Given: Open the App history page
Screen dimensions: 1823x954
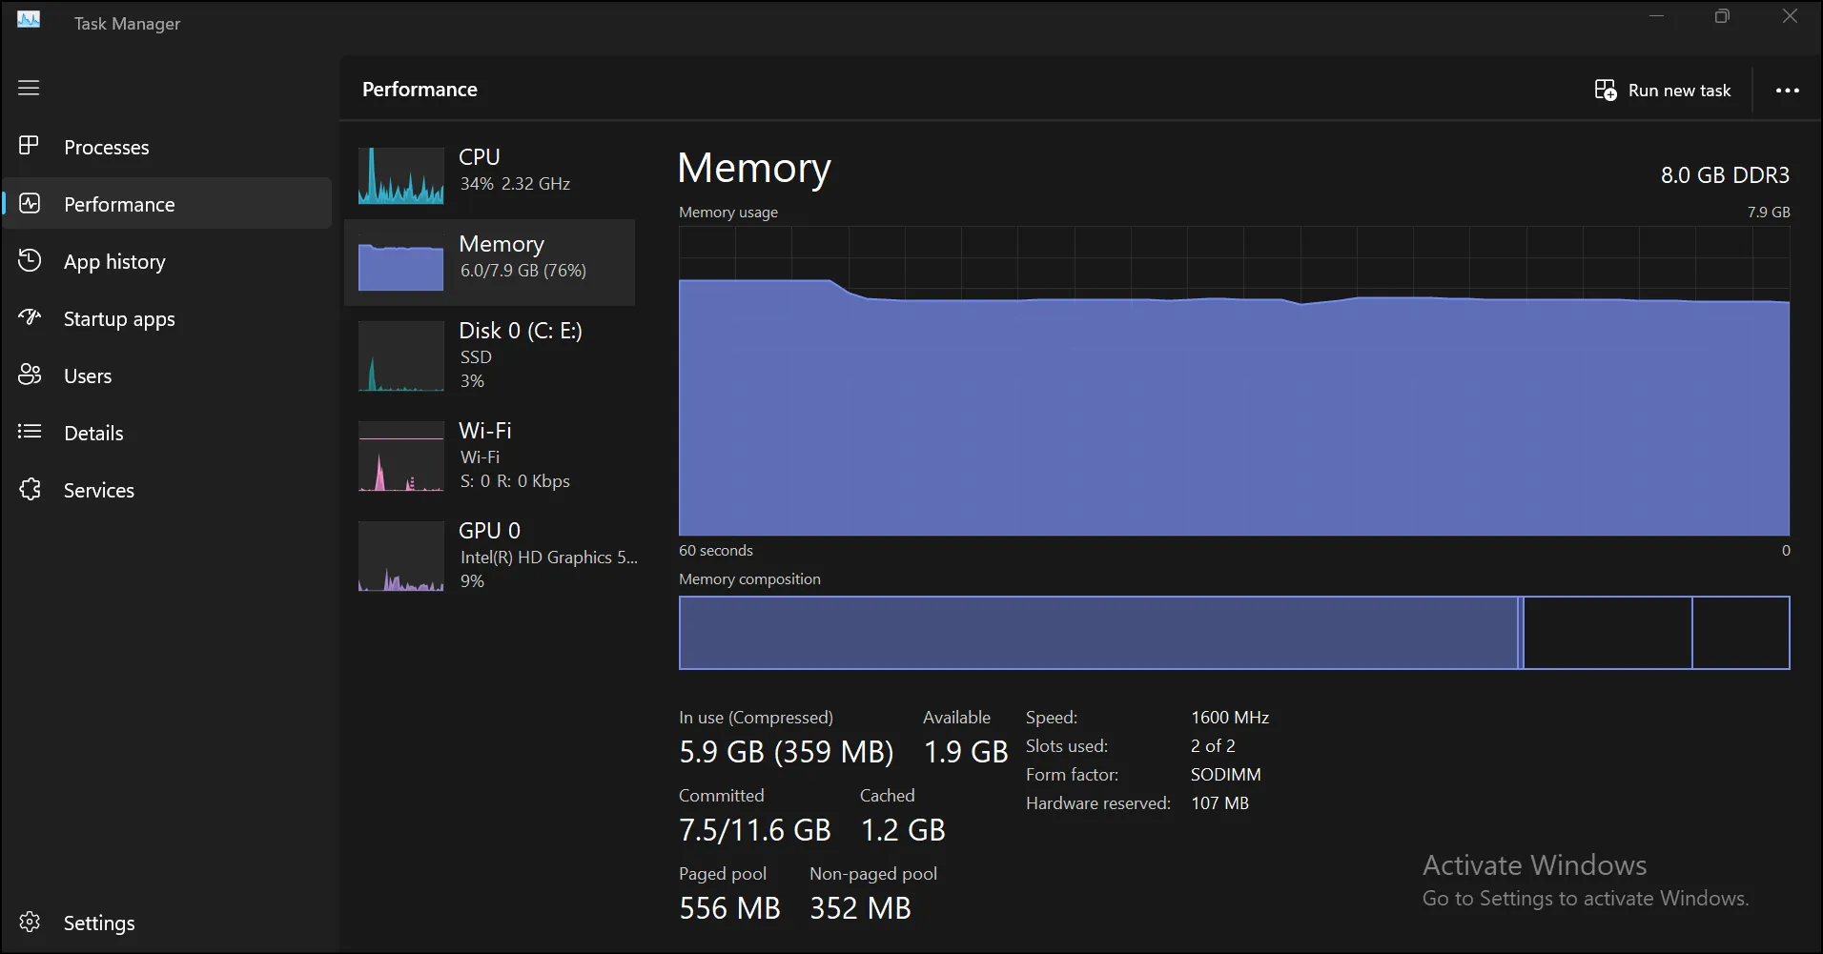Looking at the screenshot, I should [167, 261].
